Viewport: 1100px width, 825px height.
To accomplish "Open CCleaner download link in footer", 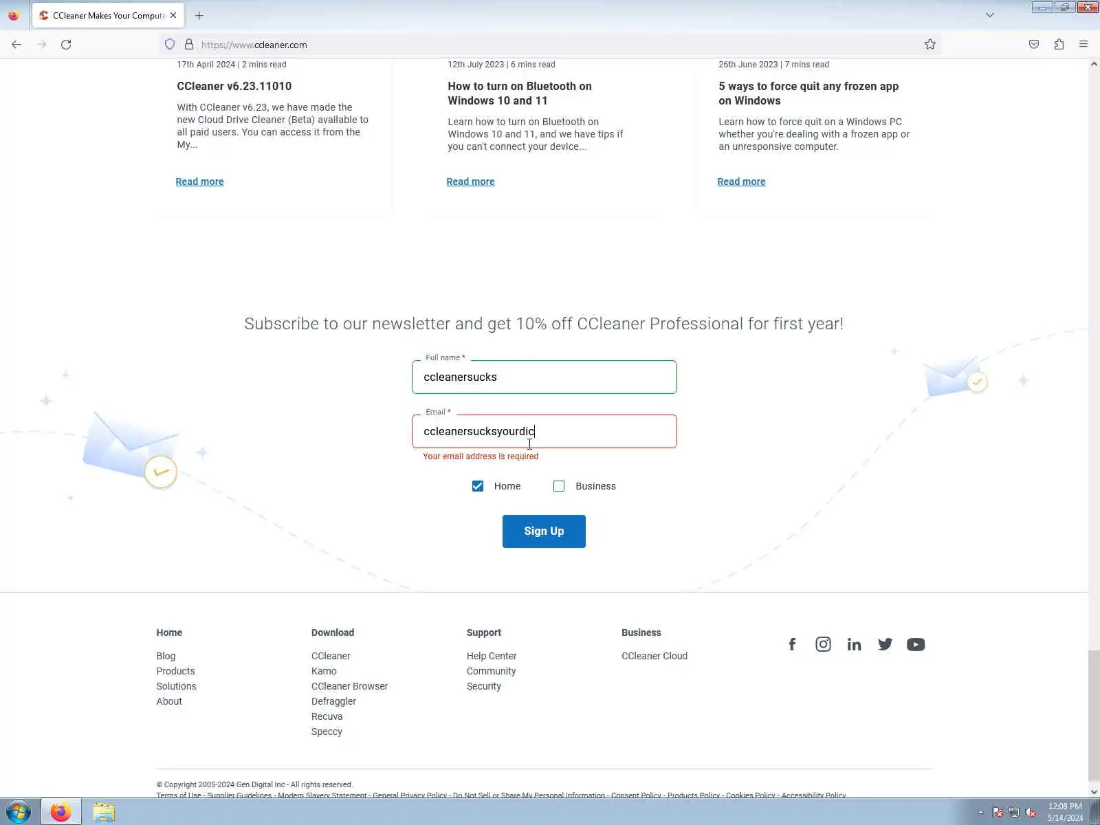I will click(331, 656).
